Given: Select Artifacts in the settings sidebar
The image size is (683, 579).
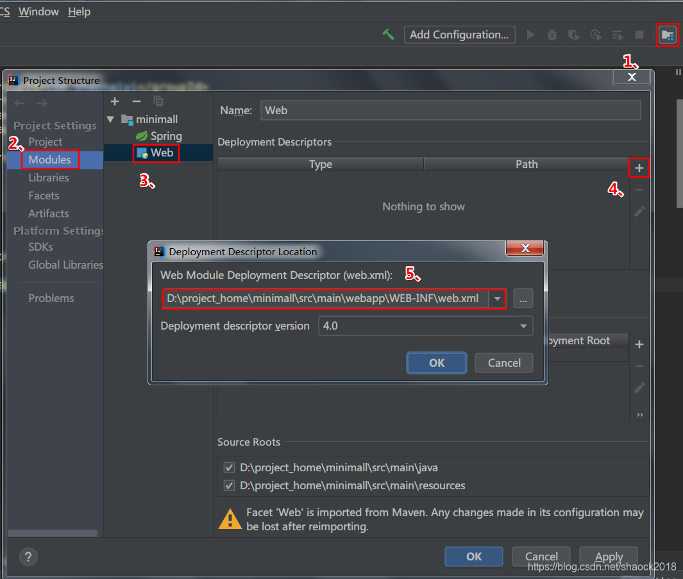Looking at the screenshot, I should pyautogui.click(x=49, y=214).
